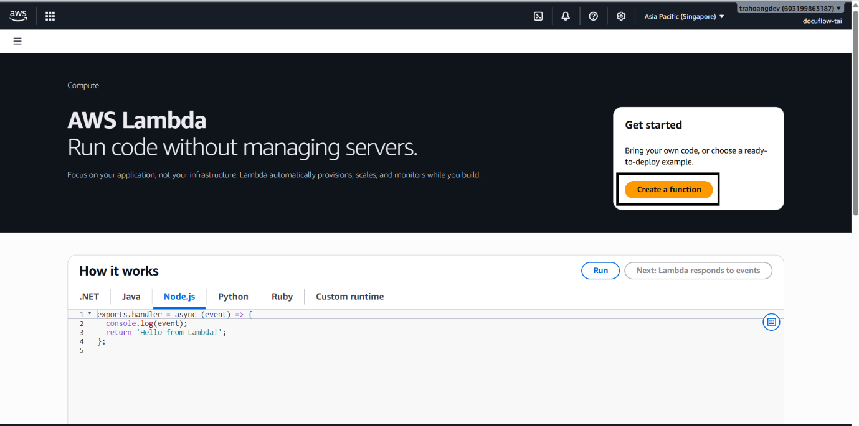Click the Compute breadcrumb text
Screen dimensions: 859x426
83,86
